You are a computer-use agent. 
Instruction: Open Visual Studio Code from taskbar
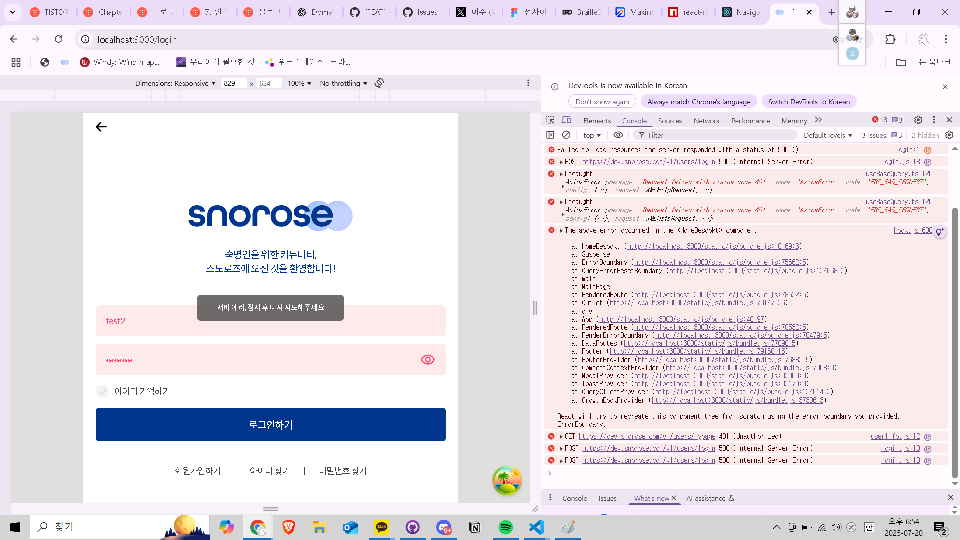(537, 527)
